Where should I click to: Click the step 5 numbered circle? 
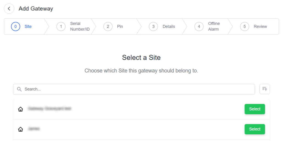point(245,27)
